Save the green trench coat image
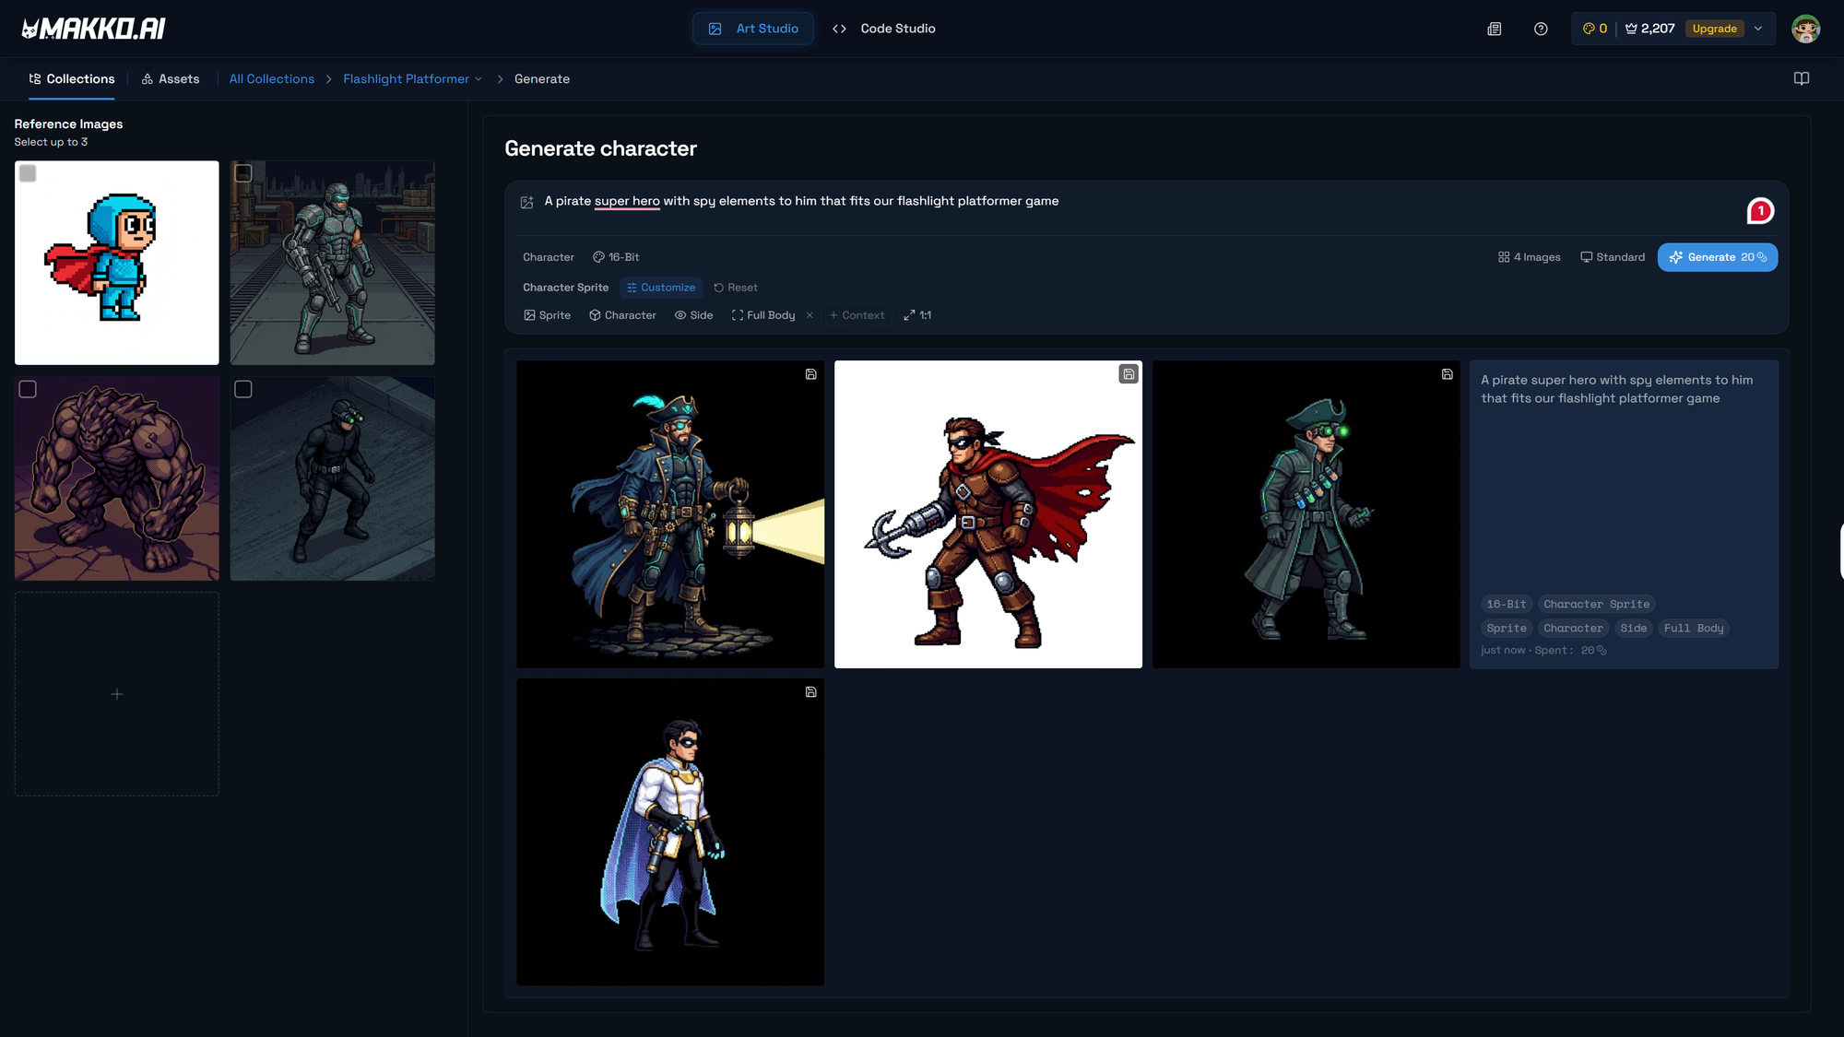 coord(1447,374)
